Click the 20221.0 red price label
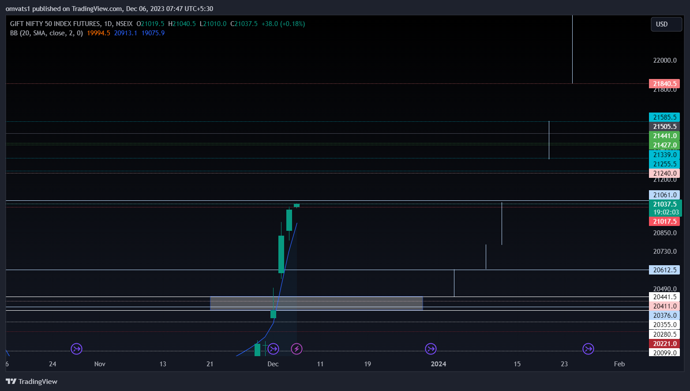 coord(664,344)
